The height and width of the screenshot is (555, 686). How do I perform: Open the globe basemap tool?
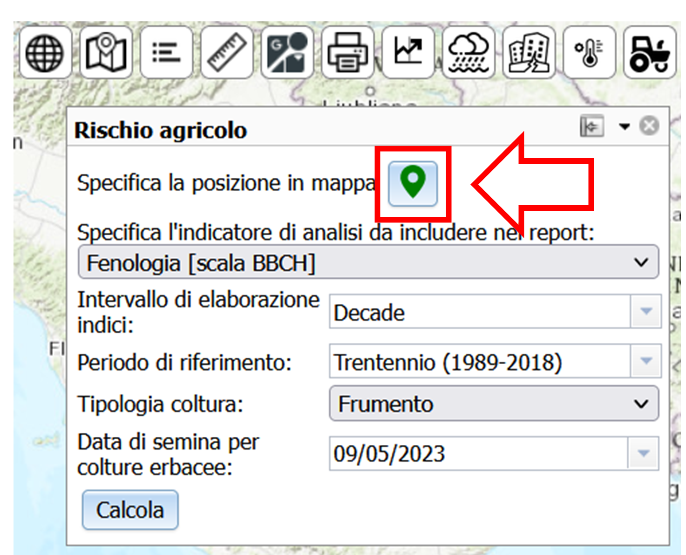coord(45,52)
